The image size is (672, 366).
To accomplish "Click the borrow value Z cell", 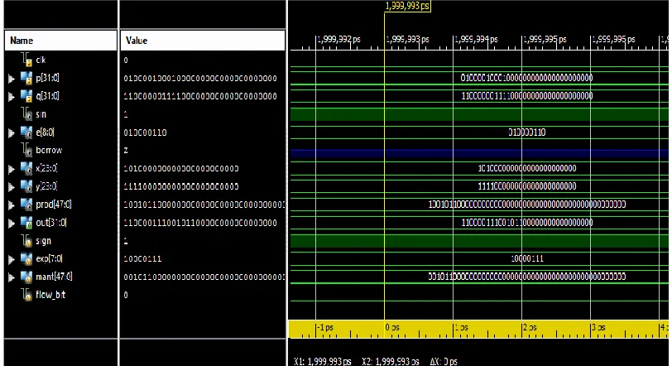I will (x=126, y=151).
